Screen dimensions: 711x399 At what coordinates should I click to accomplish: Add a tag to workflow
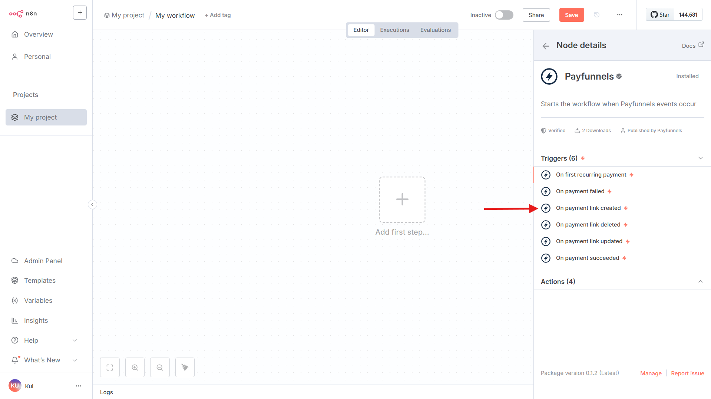(218, 15)
